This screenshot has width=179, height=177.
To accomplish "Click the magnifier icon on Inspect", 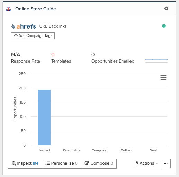I will 14,163.
